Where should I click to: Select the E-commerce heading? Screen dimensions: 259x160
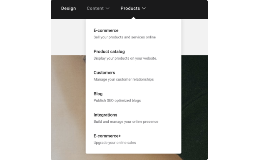(106, 30)
